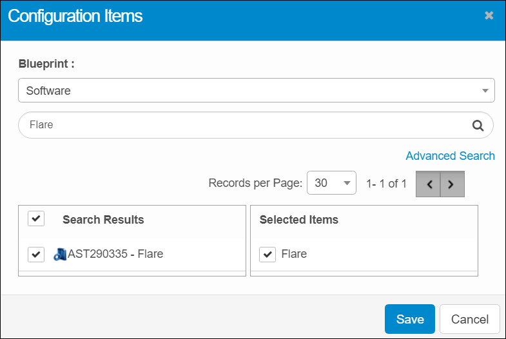506x339 pixels.
Task: Click the Search Results column header
Action: click(103, 220)
